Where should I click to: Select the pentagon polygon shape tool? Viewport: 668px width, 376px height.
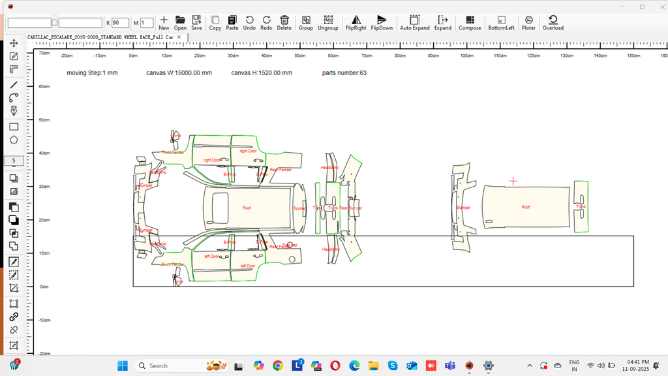[14, 140]
